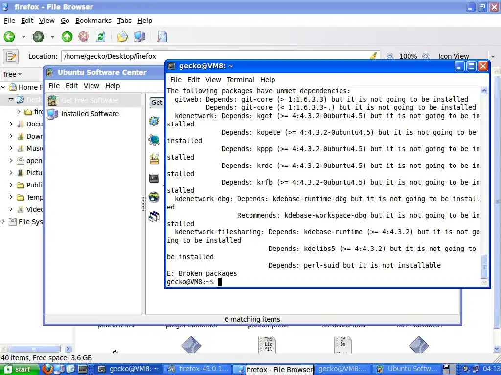Go up to the parent folder

(x=67, y=37)
